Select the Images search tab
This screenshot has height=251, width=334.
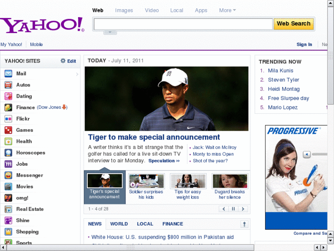[x=124, y=10]
